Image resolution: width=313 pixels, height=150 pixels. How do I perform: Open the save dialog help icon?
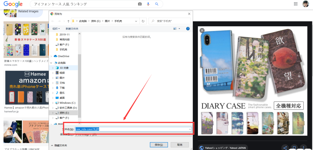click(188, 29)
